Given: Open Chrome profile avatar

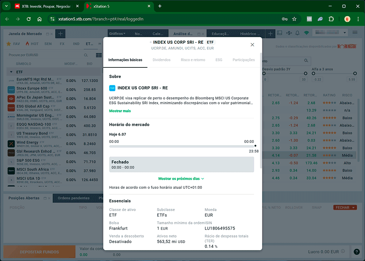Looking at the screenshot, I should pyautogui.click(x=347, y=19).
